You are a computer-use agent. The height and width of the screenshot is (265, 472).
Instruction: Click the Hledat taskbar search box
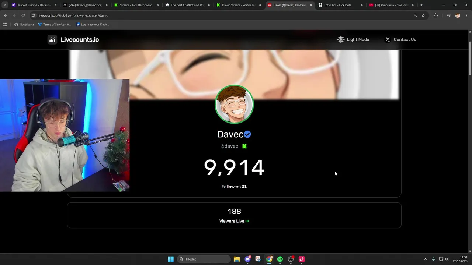click(x=204, y=259)
